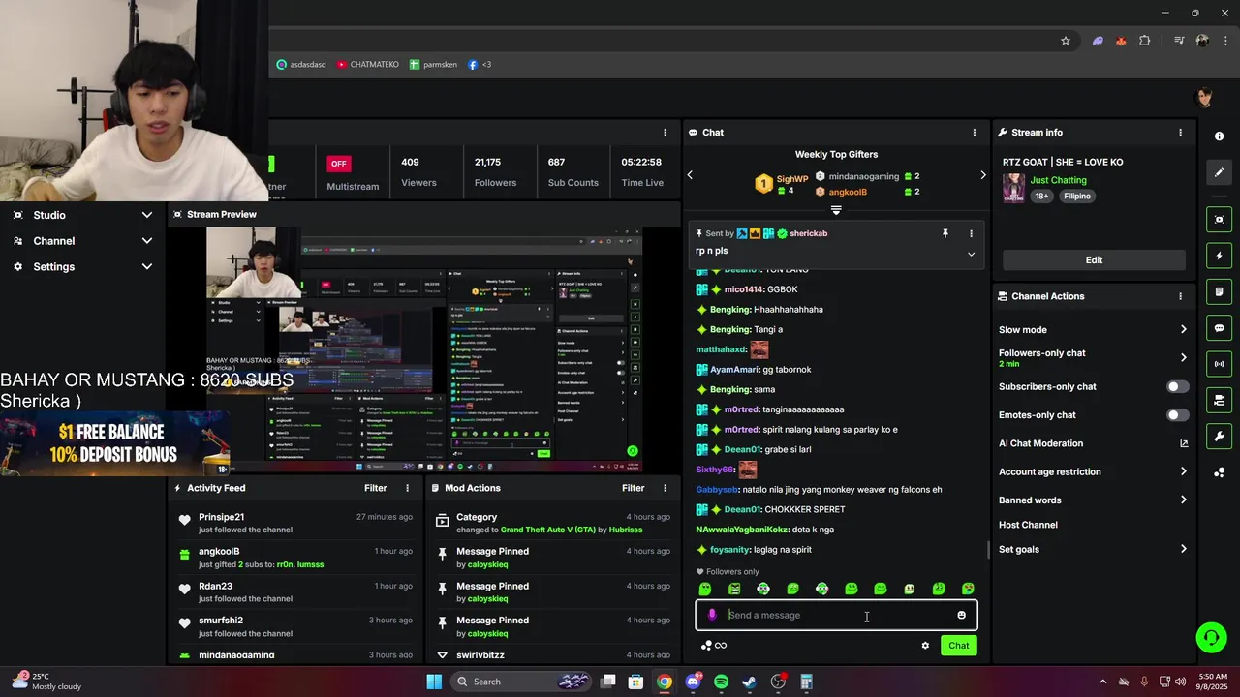Image resolution: width=1240 pixels, height=697 pixels.
Task: Open the Windows Start menu
Action: click(x=433, y=682)
